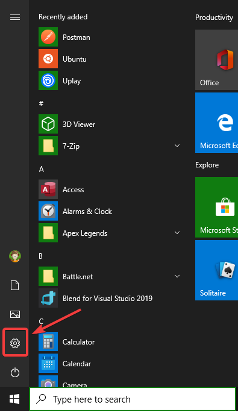The image size is (238, 411).
Task: Open the Camera app icon
Action: 48,381
